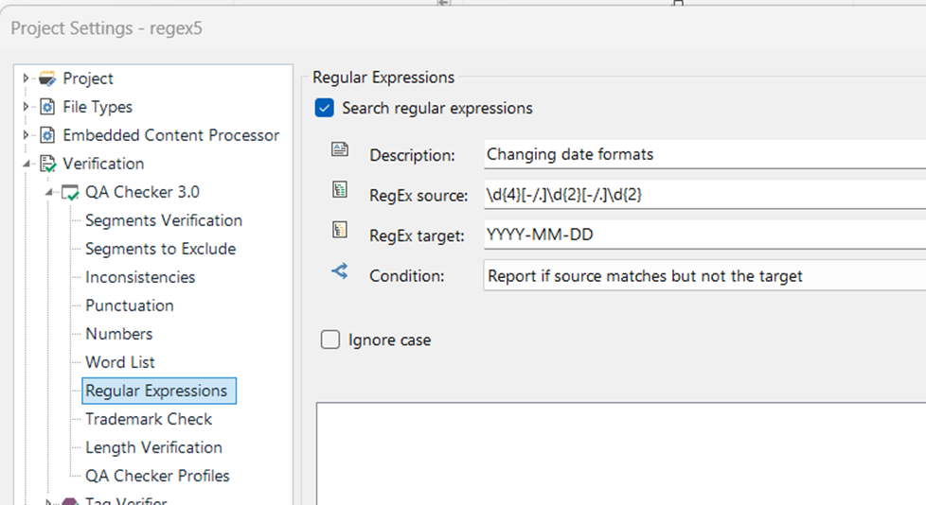Open QA Checker Profiles page
Viewport: 926px width, 505px height.
click(157, 476)
